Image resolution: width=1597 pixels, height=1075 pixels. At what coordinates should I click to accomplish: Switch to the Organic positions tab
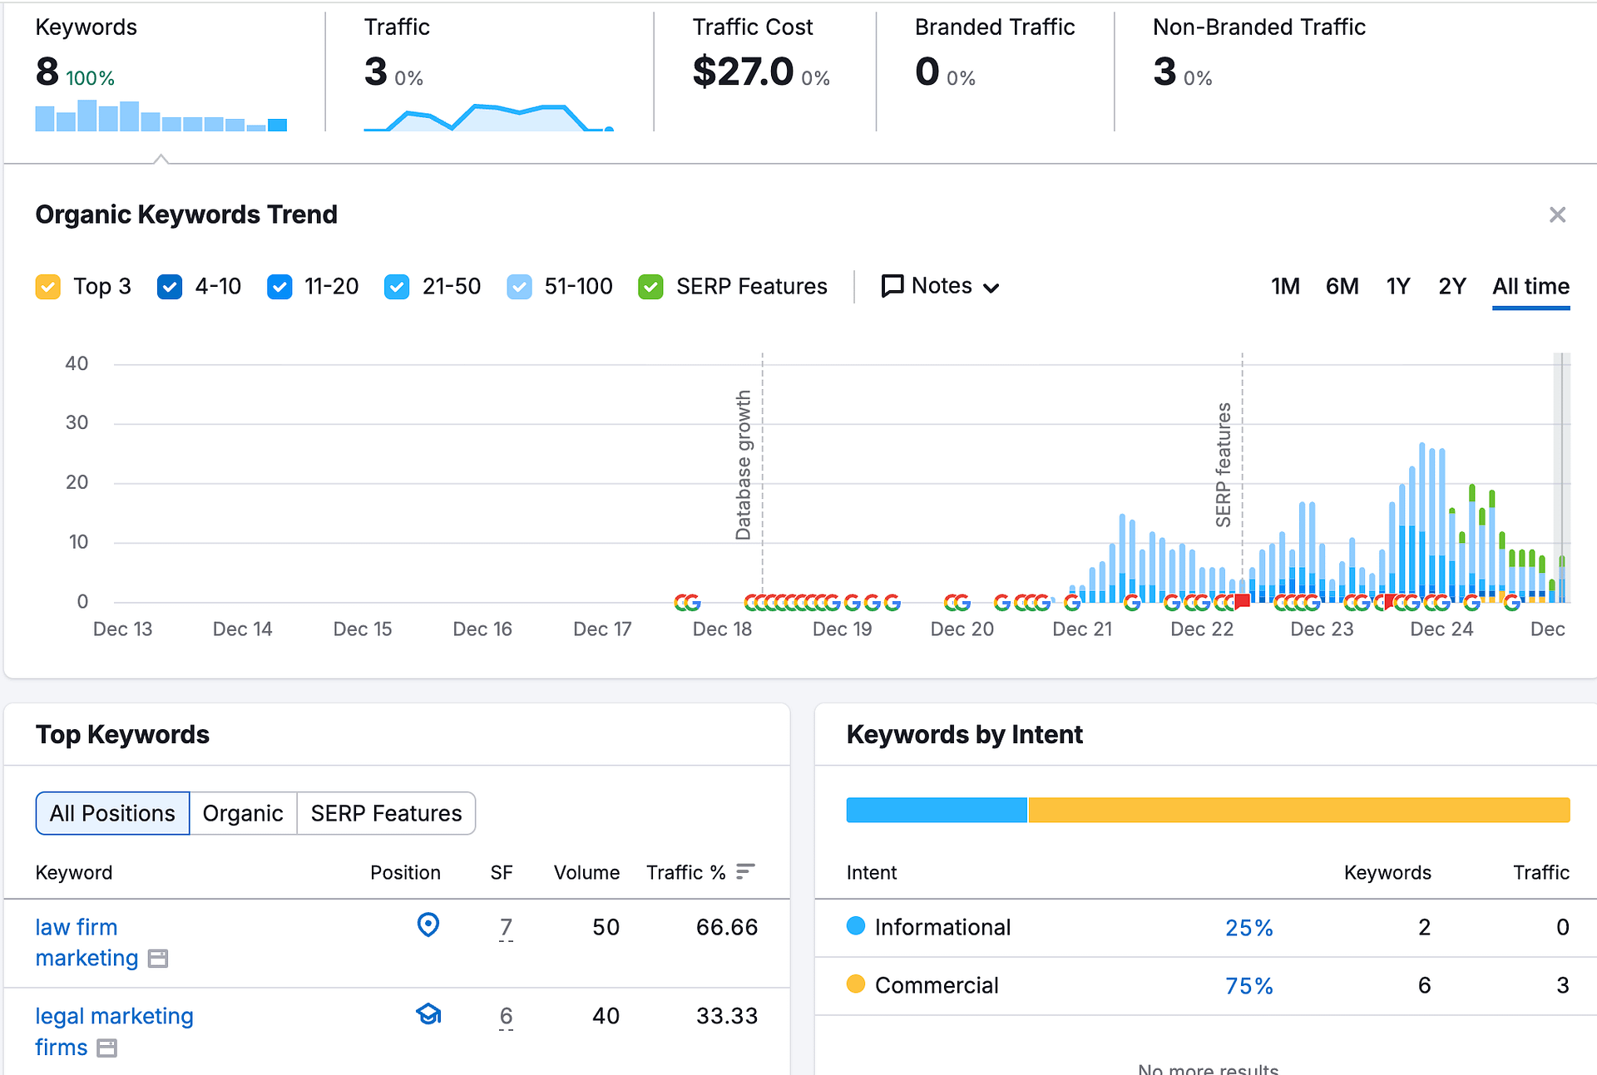(x=243, y=812)
